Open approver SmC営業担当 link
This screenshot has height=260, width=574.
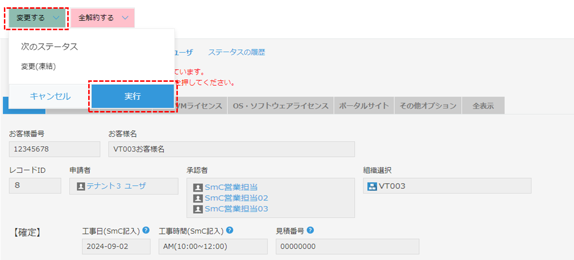pyautogui.click(x=231, y=187)
